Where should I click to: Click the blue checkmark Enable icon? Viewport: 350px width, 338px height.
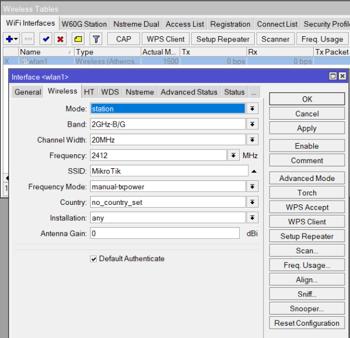(x=45, y=39)
